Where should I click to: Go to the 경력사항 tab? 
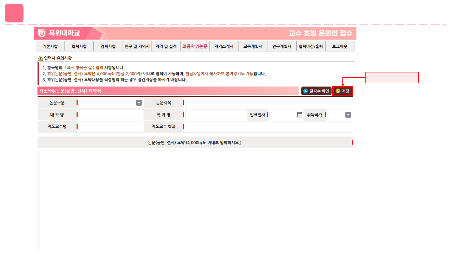(108, 46)
